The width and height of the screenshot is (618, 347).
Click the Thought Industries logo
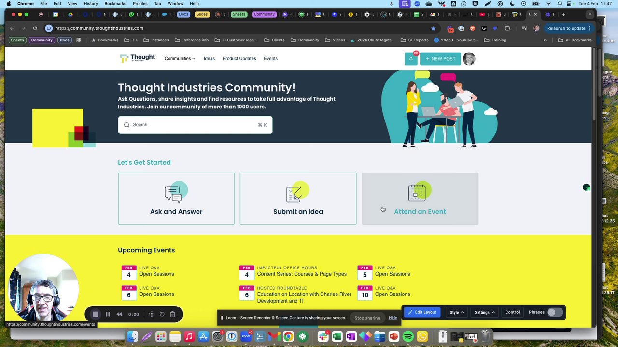pyautogui.click(x=138, y=58)
